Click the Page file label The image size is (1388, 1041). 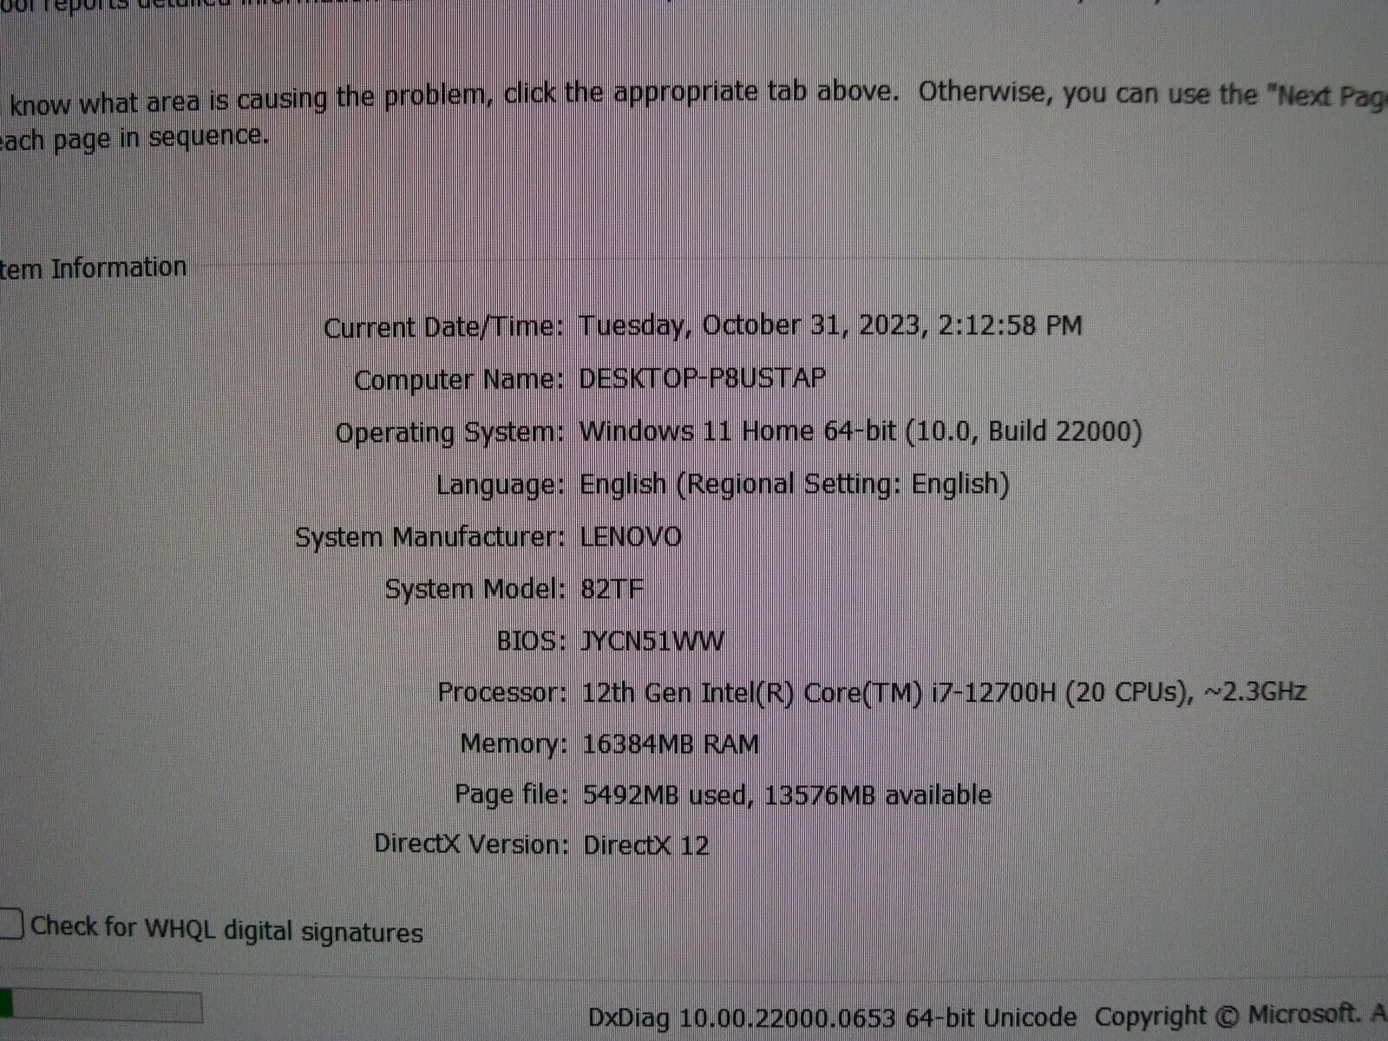pyautogui.click(x=512, y=795)
